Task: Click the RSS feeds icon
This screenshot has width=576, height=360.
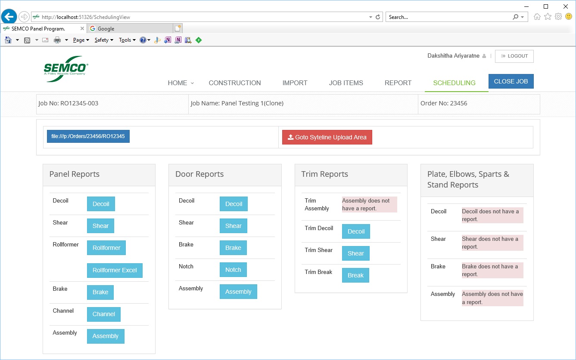Action: tap(27, 40)
